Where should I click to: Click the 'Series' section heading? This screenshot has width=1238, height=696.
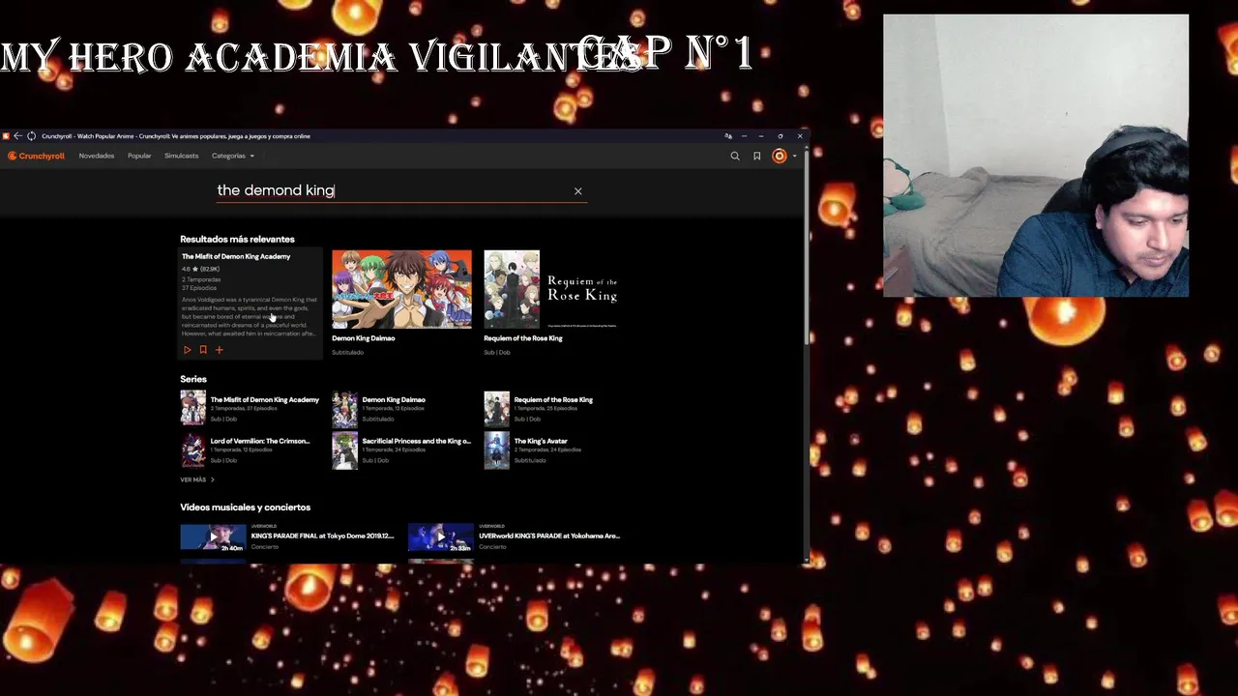193,379
